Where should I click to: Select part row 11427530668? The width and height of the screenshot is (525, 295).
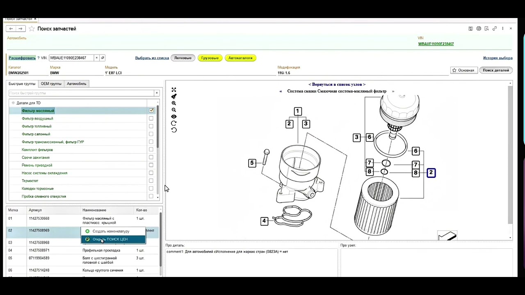tap(83, 220)
